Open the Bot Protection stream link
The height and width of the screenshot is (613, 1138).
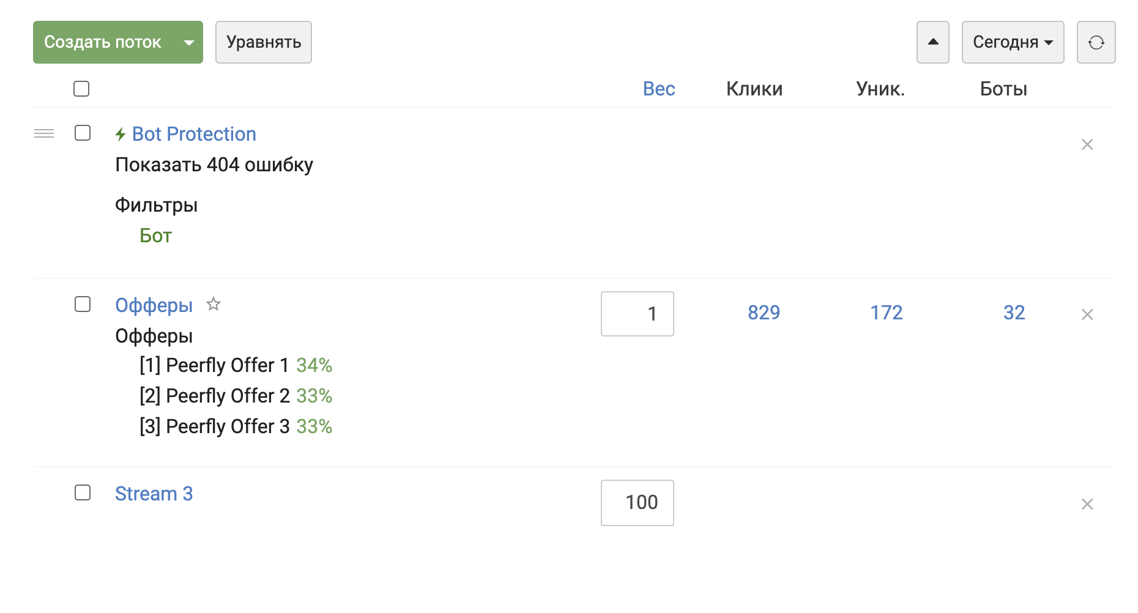(194, 134)
